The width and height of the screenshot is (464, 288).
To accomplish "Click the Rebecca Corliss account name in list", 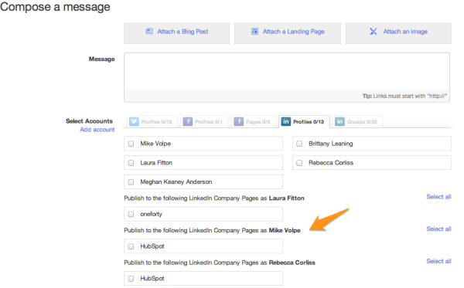I will [331, 163].
